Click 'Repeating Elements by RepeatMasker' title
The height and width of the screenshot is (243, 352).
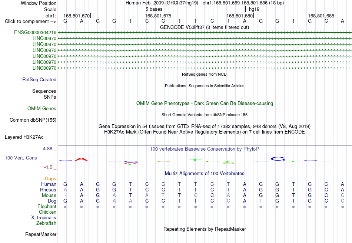[205, 229]
